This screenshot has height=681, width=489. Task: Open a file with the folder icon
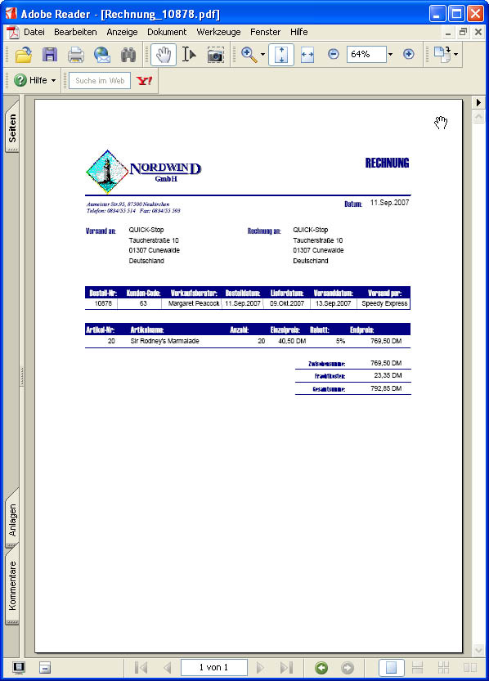click(24, 55)
